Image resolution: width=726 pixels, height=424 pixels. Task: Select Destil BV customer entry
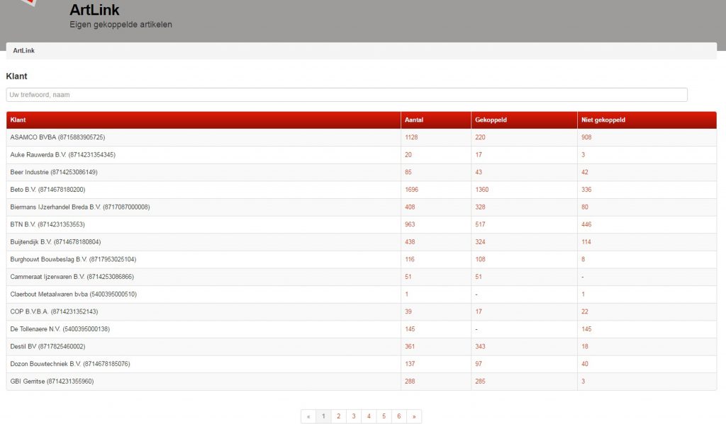(48, 347)
